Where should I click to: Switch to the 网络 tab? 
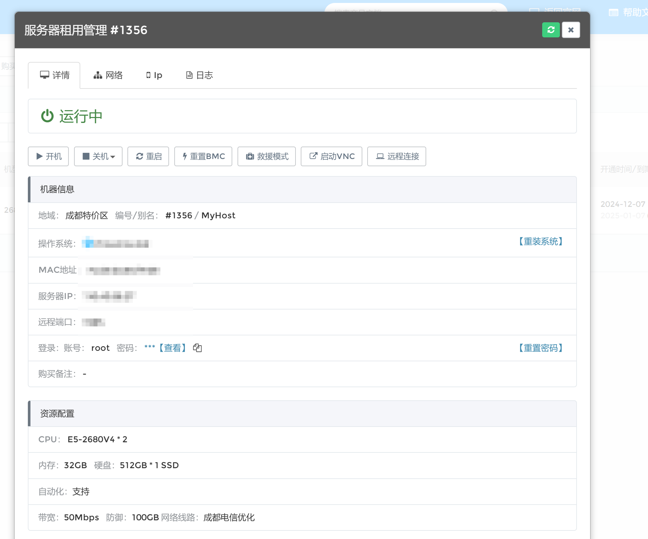tap(108, 75)
